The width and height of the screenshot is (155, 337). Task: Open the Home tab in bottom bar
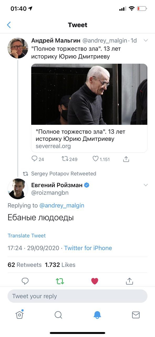(20, 315)
